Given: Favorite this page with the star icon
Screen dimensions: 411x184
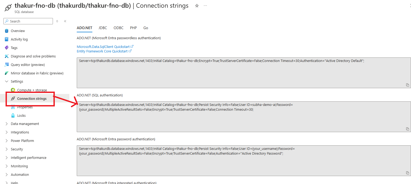Looking at the screenshot, I should 197,6.
